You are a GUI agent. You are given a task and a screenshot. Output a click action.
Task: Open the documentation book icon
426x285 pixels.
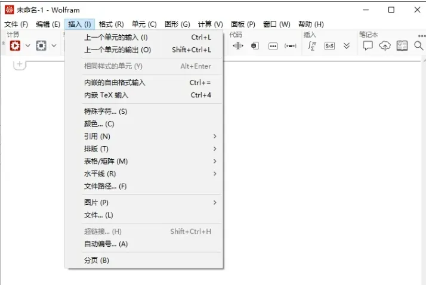point(402,45)
